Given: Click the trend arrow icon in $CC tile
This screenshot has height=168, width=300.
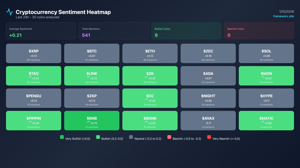Looking at the screenshot, I should tap(146, 100).
